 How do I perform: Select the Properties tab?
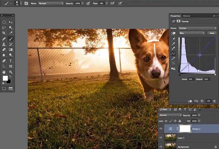(x=175, y=16)
